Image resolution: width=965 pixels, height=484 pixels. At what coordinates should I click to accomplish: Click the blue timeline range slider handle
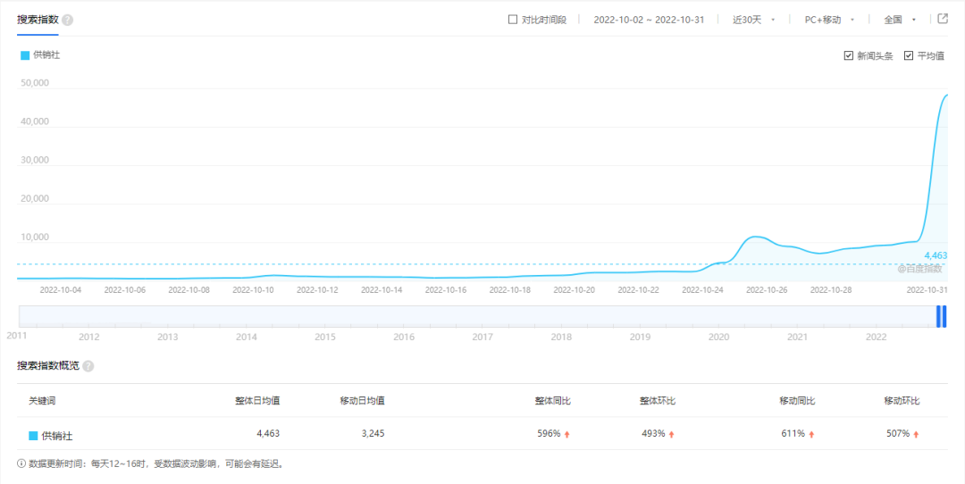[941, 316]
